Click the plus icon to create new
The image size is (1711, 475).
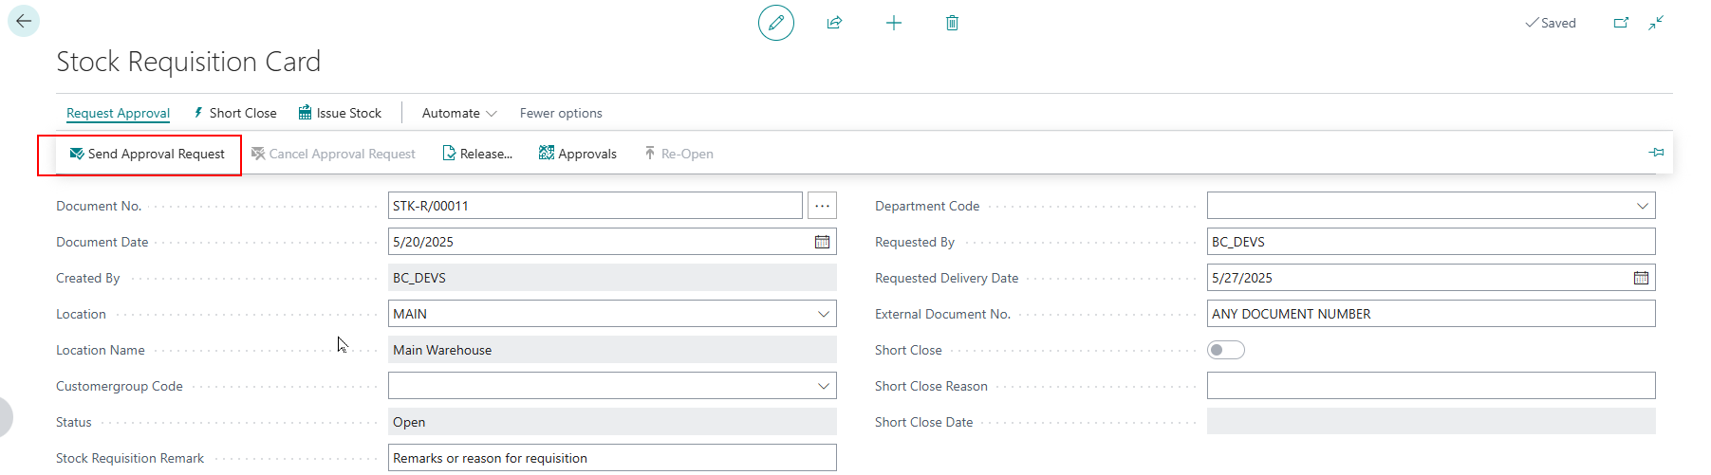893,23
